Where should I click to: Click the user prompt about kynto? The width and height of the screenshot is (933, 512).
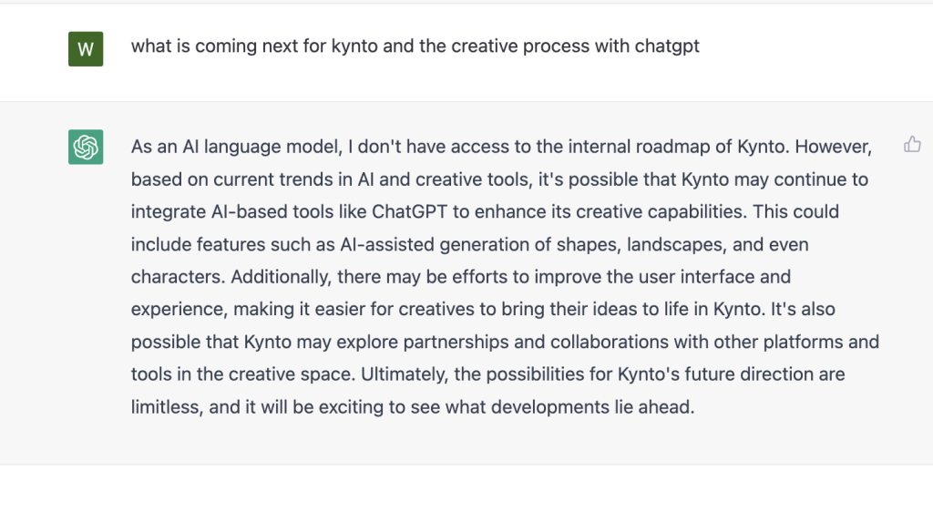[x=415, y=46]
